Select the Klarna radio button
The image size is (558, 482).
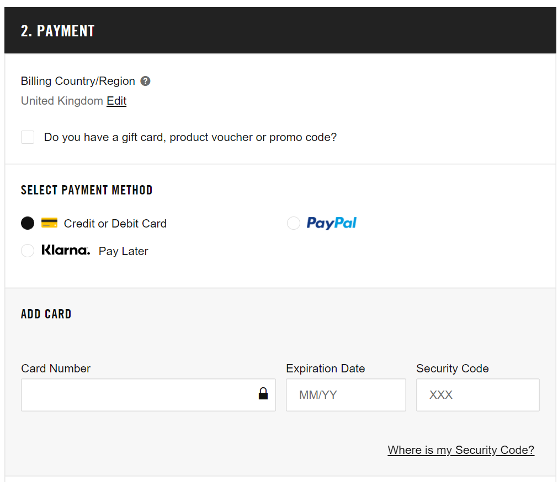pos(28,251)
